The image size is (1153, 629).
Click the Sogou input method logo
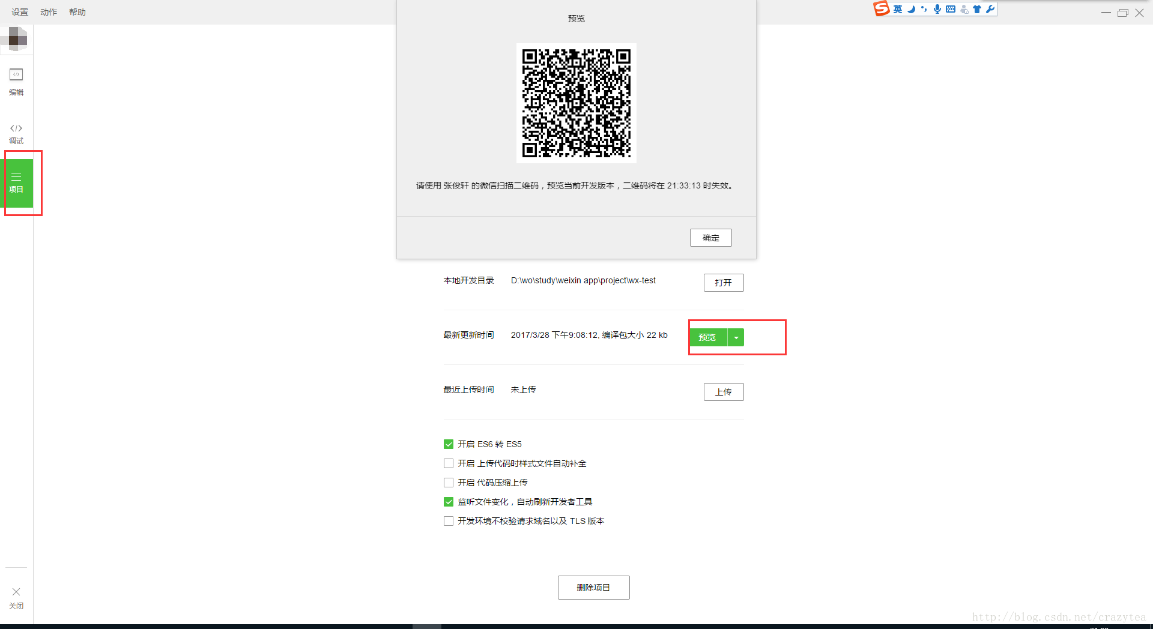tap(882, 8)
